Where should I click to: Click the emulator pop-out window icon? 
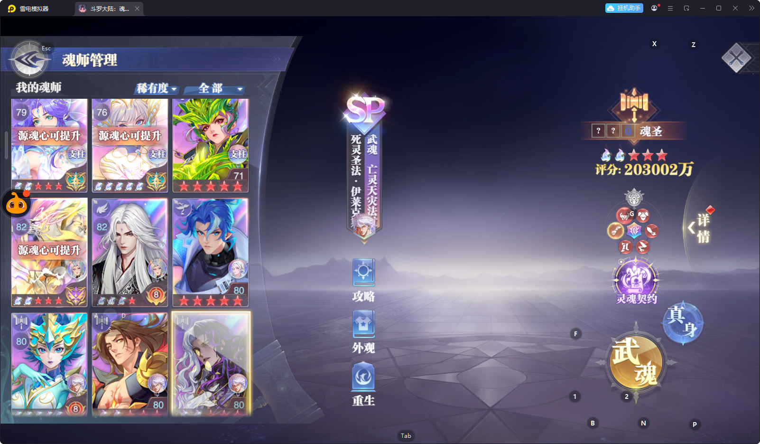point(686,8)
